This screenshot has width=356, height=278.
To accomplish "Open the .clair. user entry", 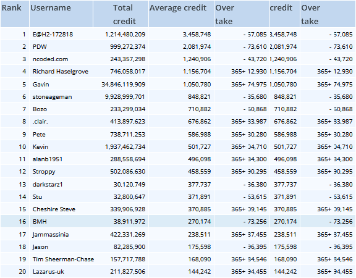I will [40, 122].
